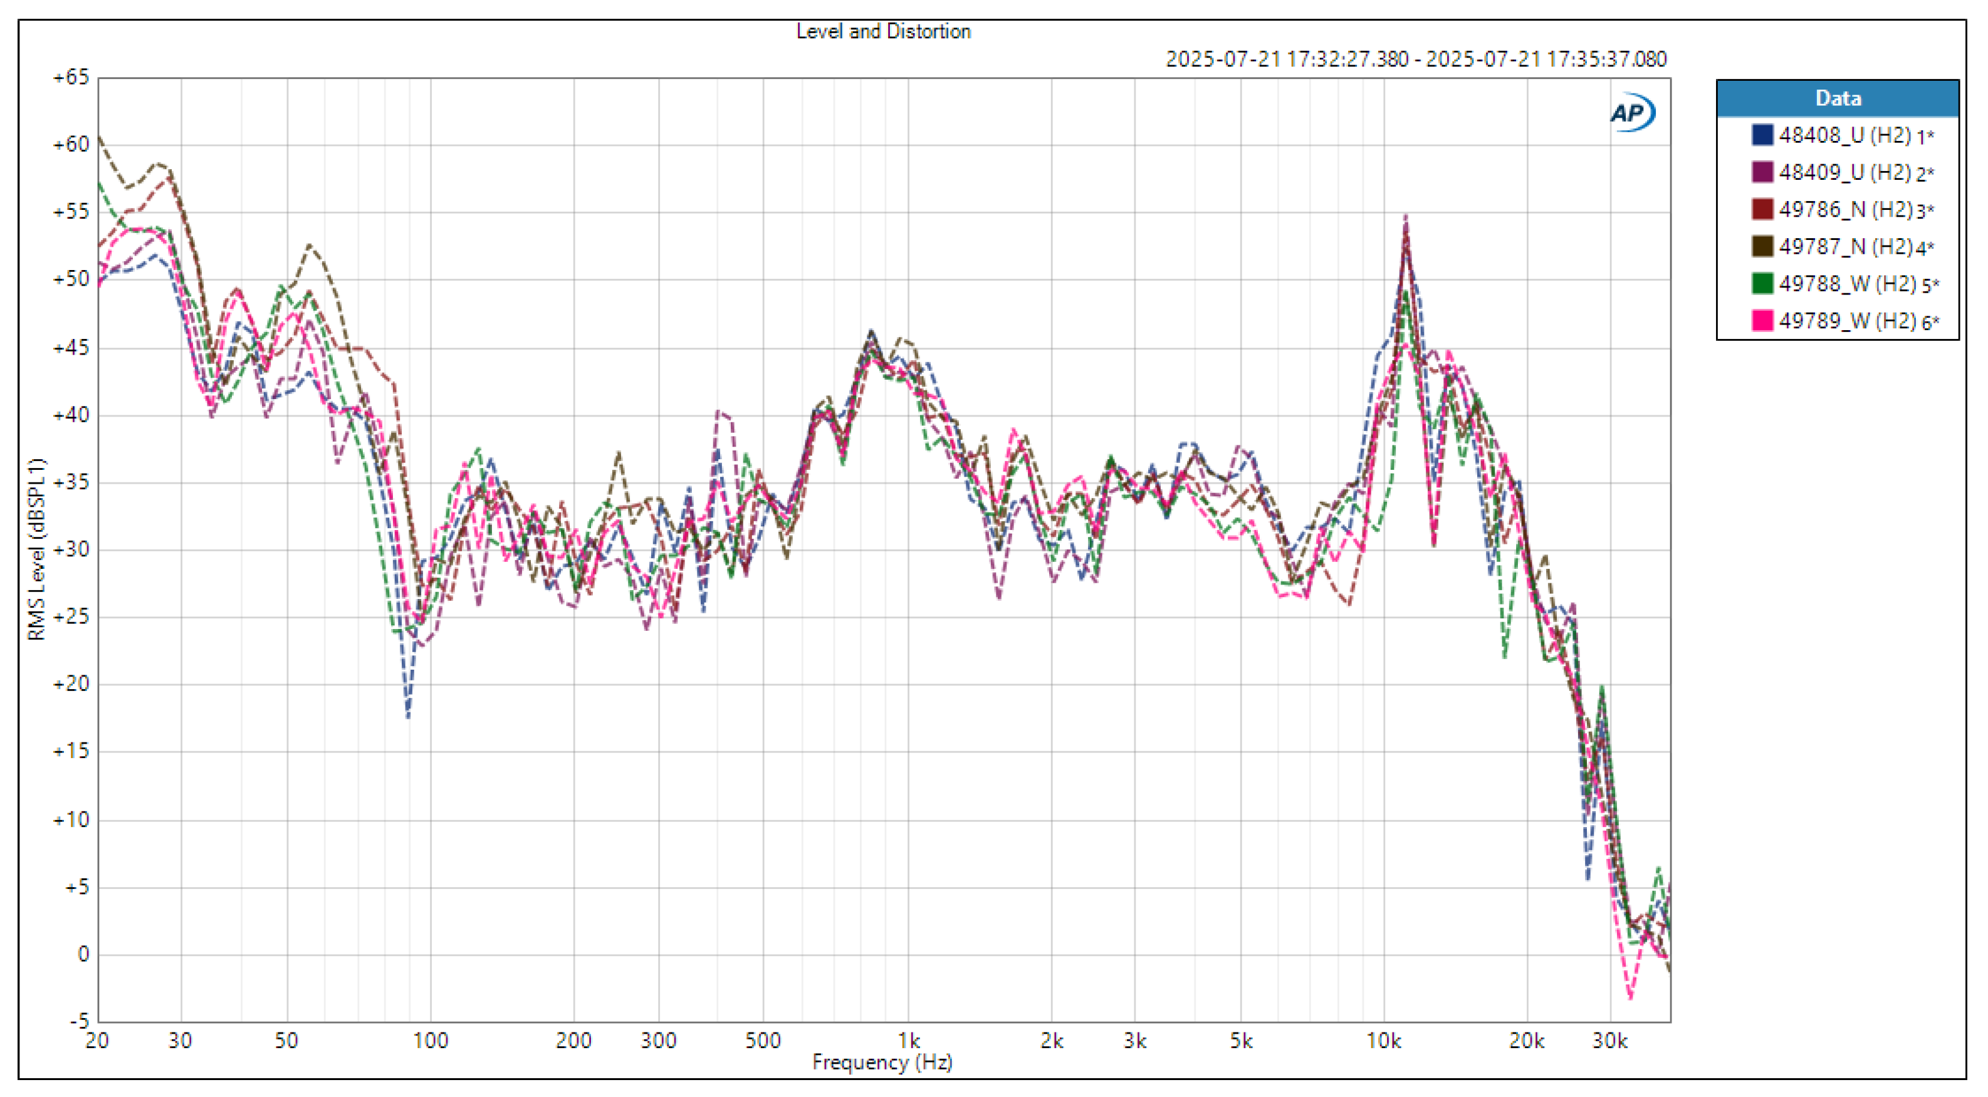Screen dimensions: 1988x1097
Task: Click the Level and Distortion graph title
Action: tap(883, 31)
